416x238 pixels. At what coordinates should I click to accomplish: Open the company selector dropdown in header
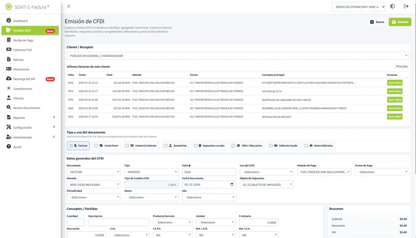tap(358, 7)
